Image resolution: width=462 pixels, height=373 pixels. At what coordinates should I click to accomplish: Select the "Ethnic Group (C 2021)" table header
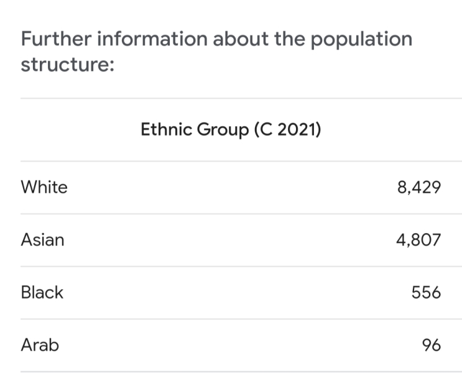tap(231, 131)
